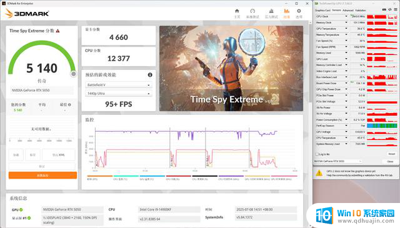Click the green GPU status check icon

pyautogui.click(x=21, y=210)
